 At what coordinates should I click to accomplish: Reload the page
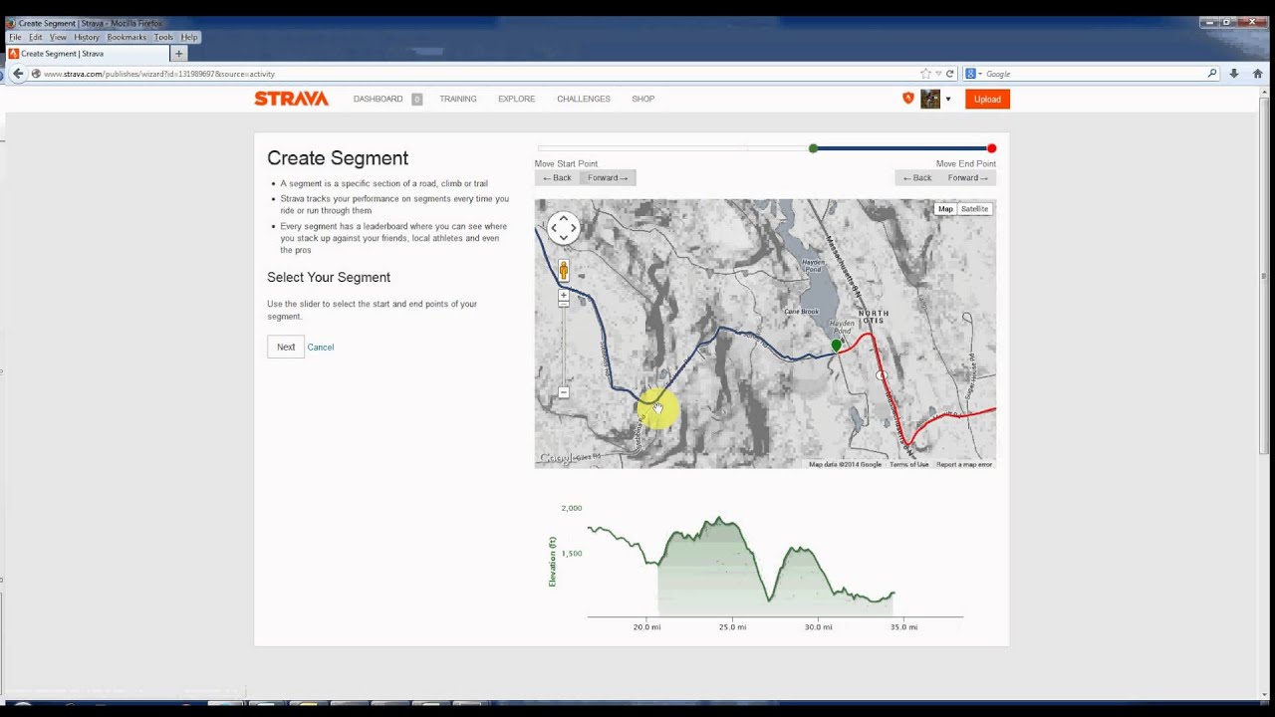click(x=949, y=74)
